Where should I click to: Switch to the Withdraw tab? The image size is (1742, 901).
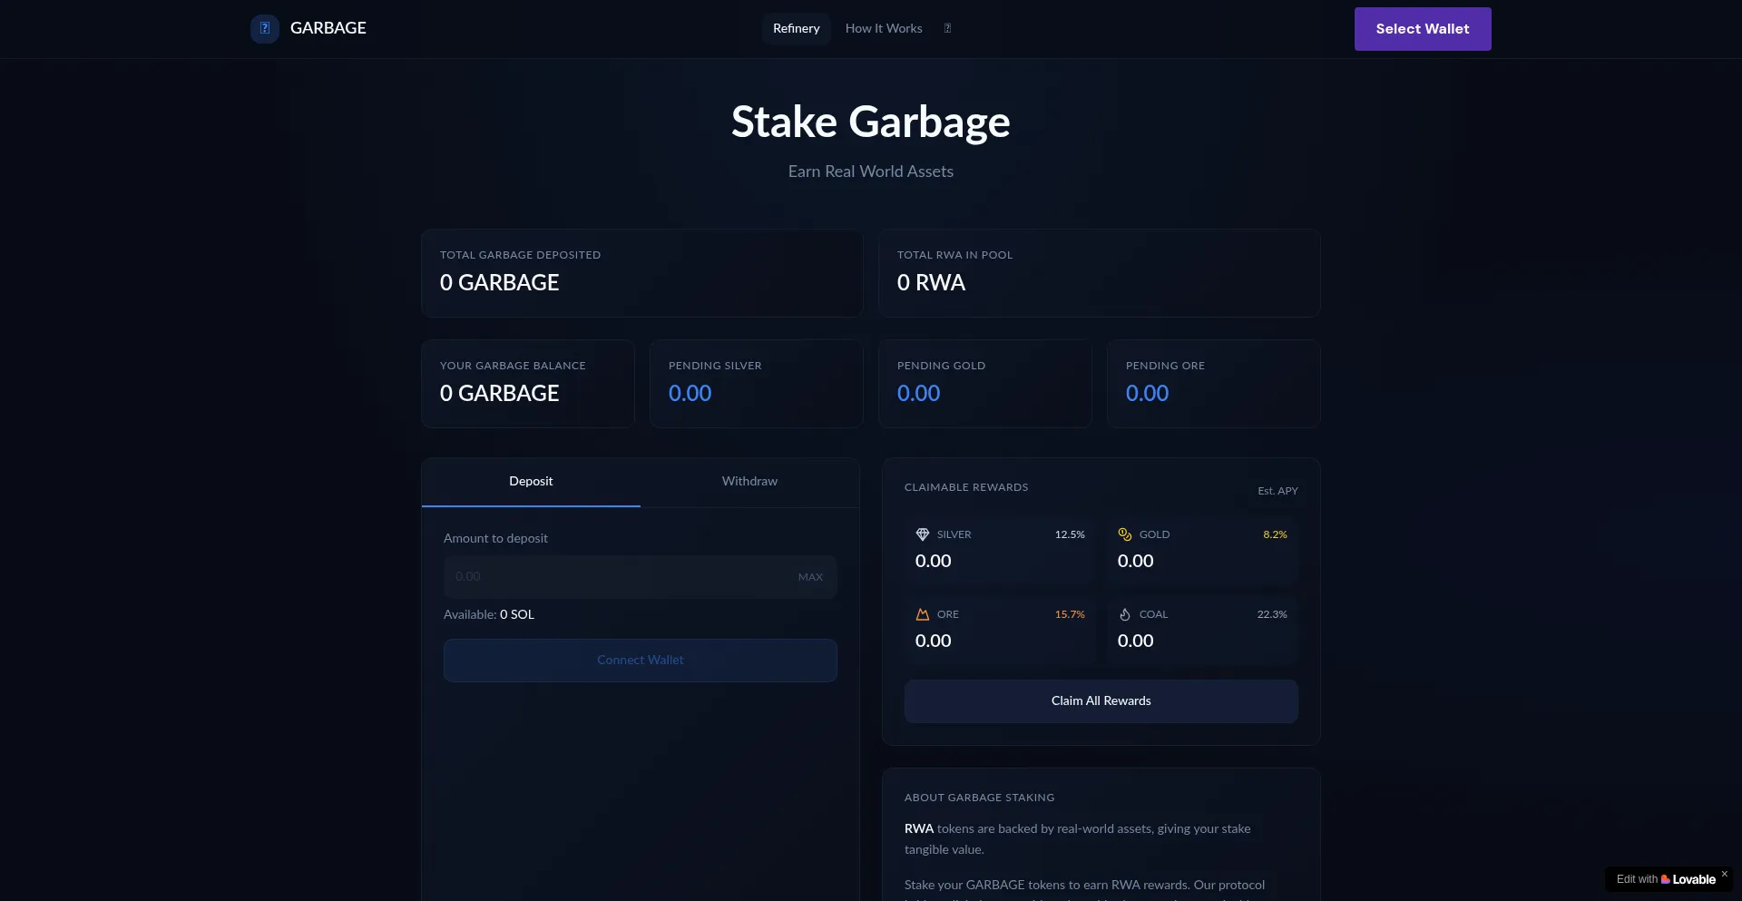pos(749,482)
